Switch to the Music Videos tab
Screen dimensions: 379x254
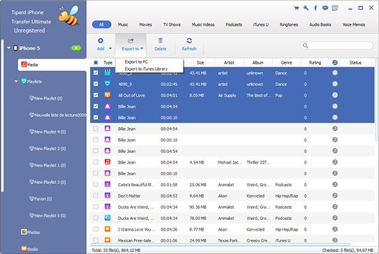[x=203, y=25]
